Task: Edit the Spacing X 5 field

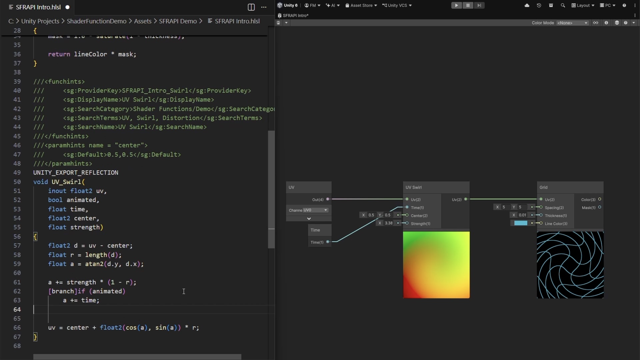Action: 505,207
